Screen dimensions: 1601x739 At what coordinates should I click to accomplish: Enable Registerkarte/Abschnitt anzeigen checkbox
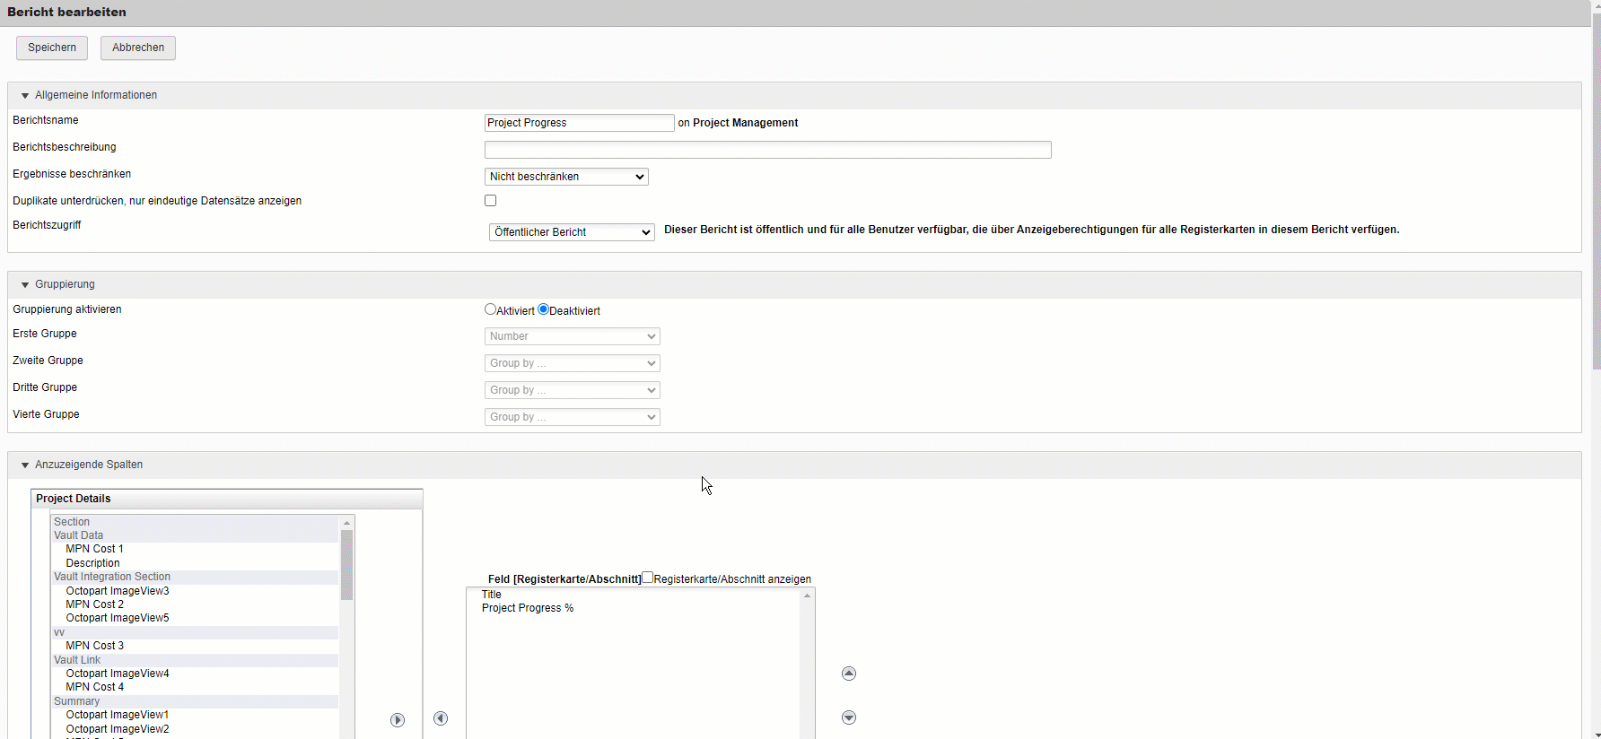[648, 578]
